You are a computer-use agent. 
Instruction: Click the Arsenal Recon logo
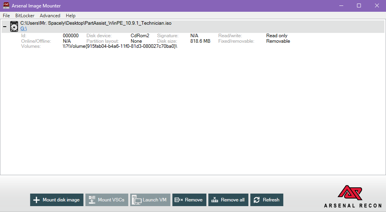pos(353,196)
